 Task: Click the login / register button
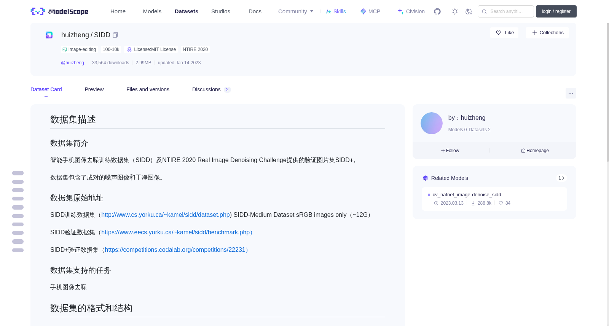pos(556,11)
